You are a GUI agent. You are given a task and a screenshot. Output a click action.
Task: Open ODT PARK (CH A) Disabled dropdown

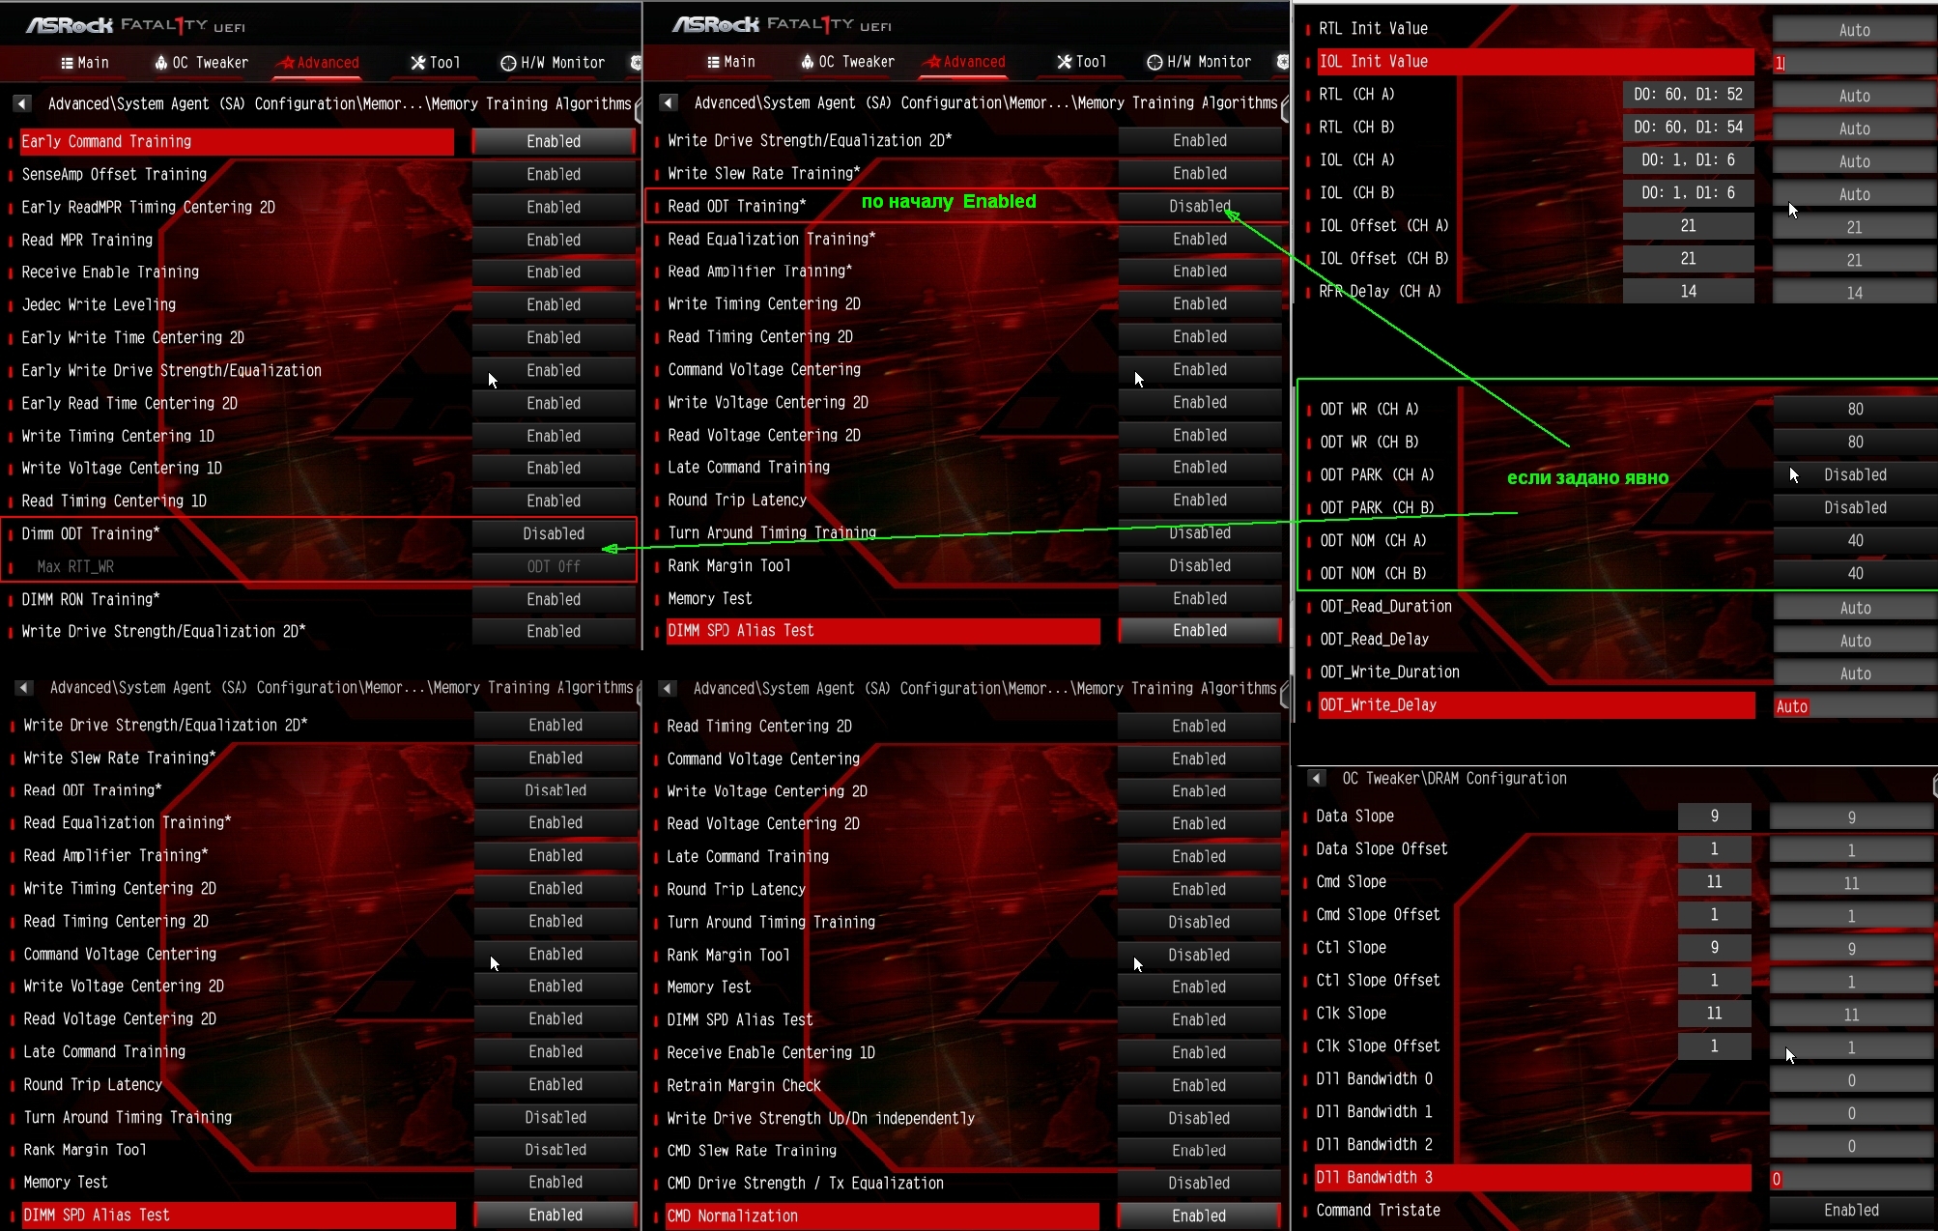click(x=1854, y=475)
